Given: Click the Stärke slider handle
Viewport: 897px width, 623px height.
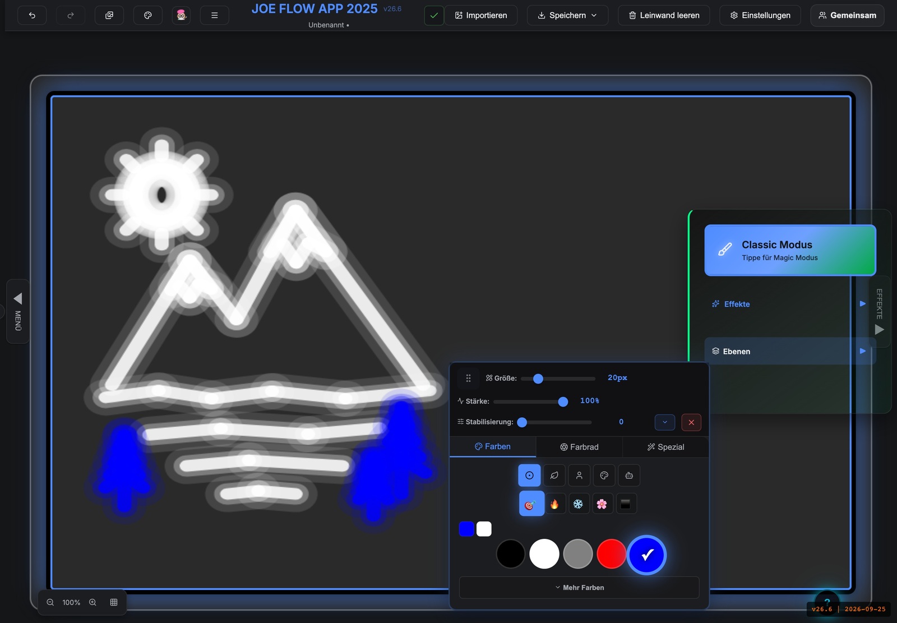Looking at the screenshot, I should pos(563,402).
